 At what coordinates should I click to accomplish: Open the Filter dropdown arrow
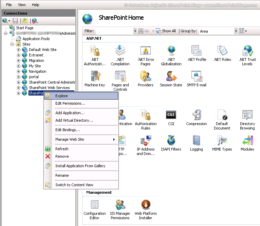135,31
